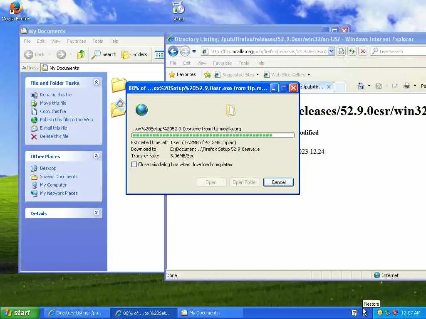Collapse File and Folder Tasks panel
The width and height of the screenshot is (426, 319).
pos(96,82)
